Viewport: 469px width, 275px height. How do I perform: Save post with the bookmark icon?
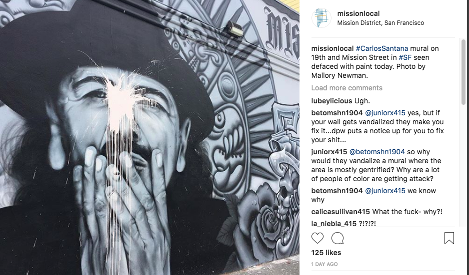449,238
